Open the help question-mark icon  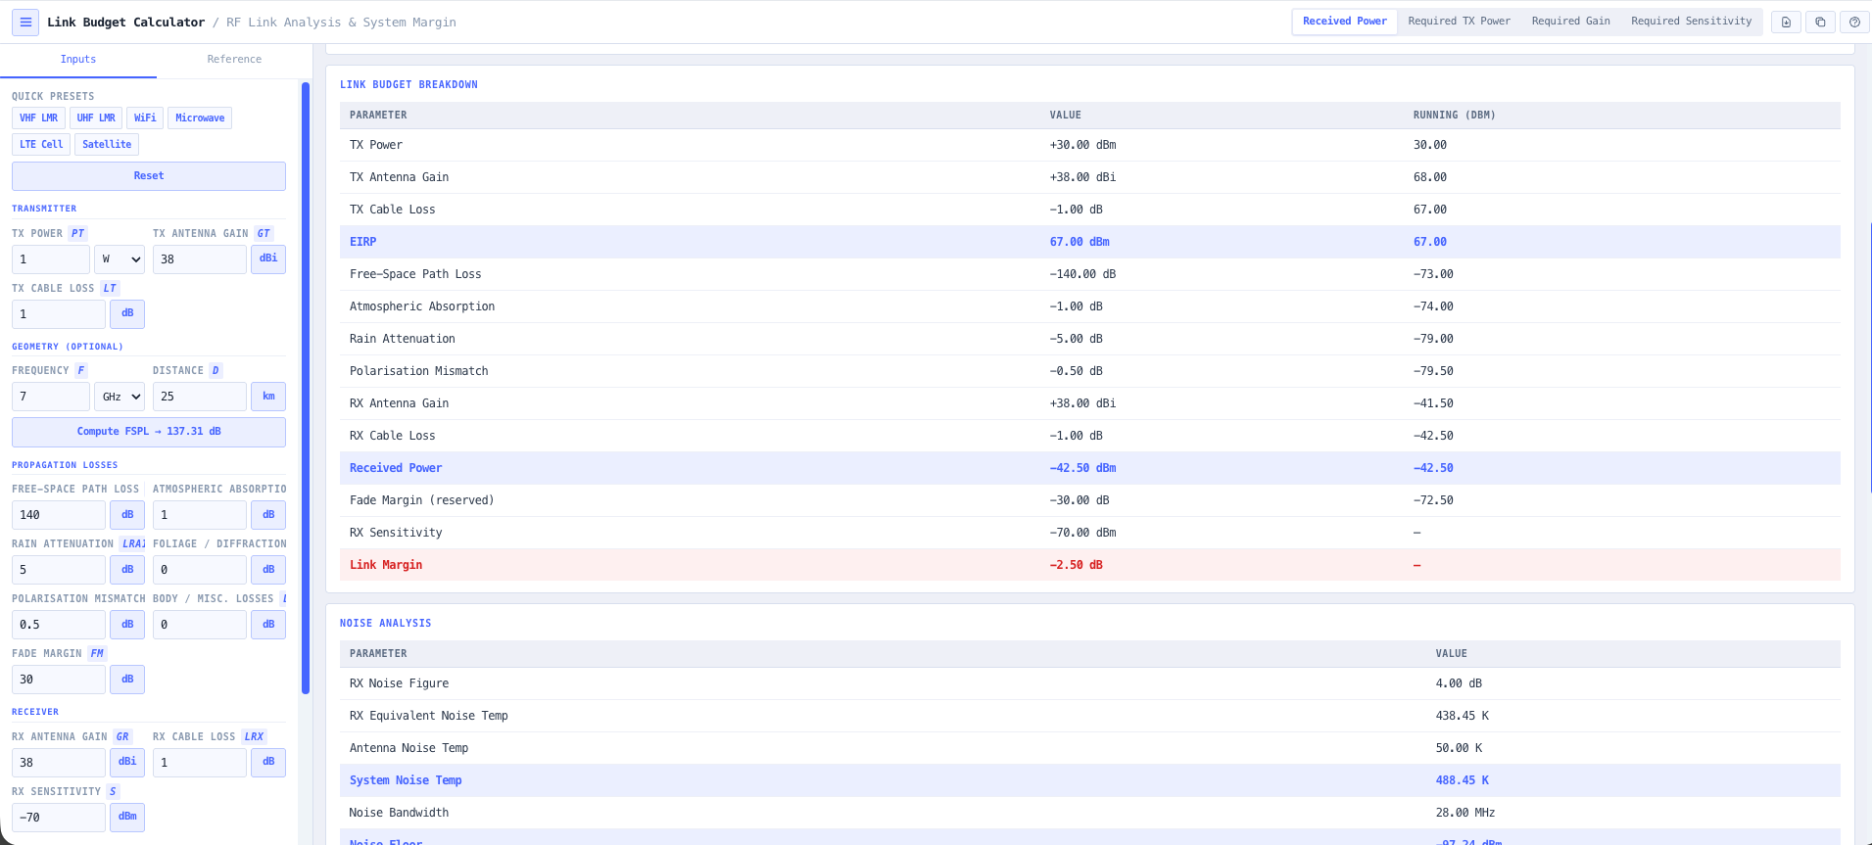pos(1854,22)
